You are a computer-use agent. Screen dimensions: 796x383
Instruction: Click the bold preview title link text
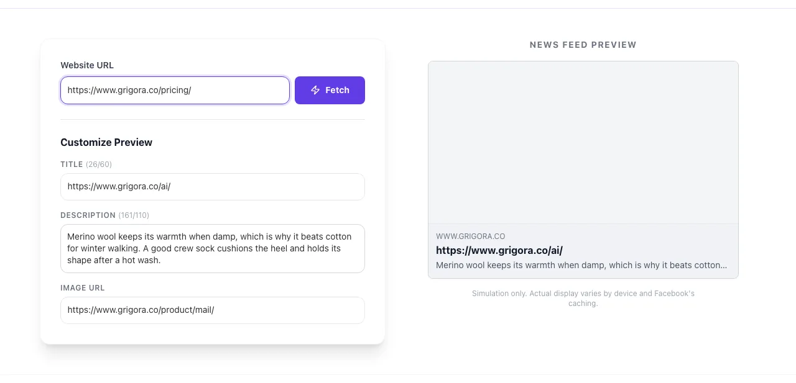[x=499, y=251]
